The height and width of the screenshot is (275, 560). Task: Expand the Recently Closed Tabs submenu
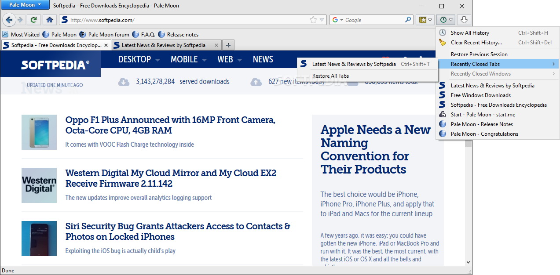[498, 64]
